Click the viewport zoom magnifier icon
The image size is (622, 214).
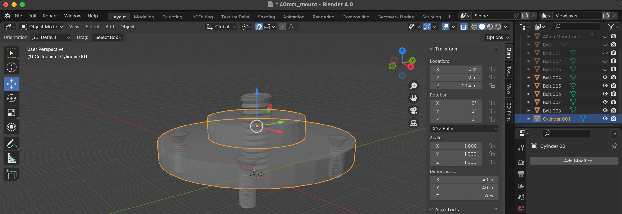point(414,86)
